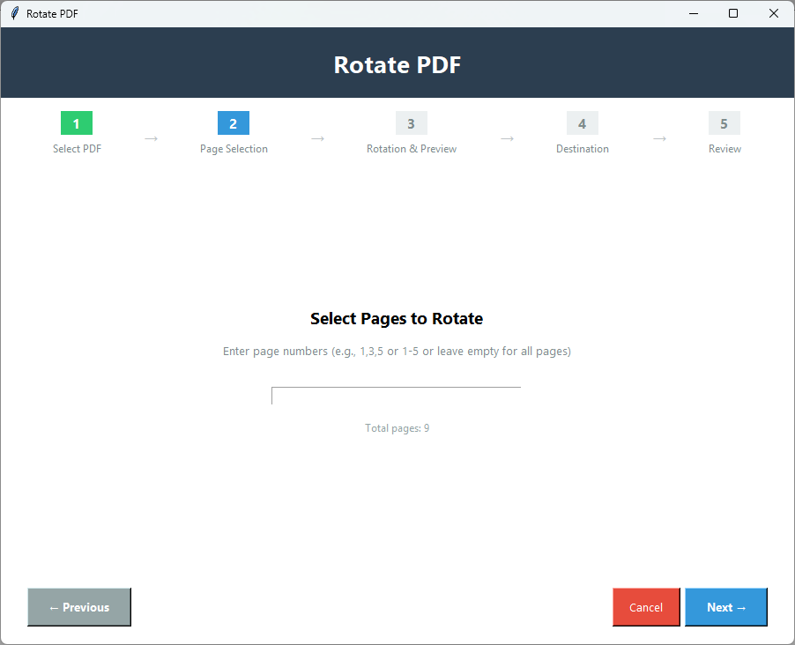The image size is (795, 645).
Task: Click the step 3 badge
Action: pos(411,123)
